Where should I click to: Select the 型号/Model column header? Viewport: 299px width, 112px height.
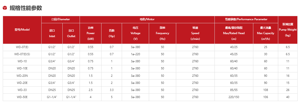click(x=22, y=30)
